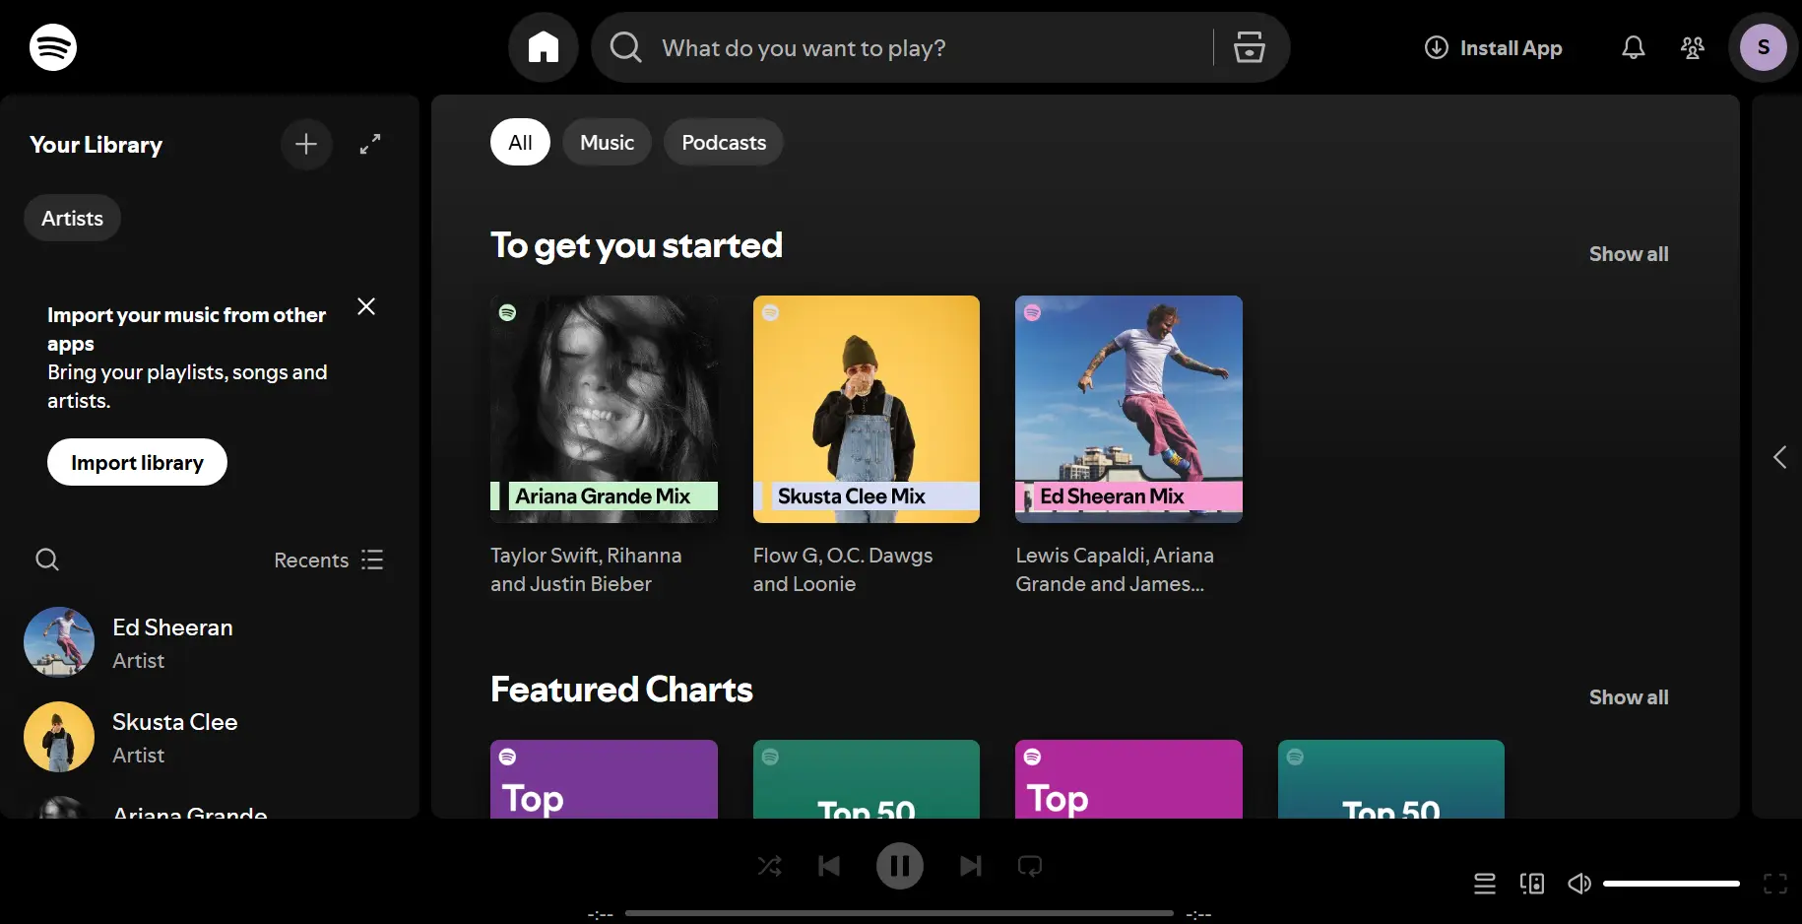Open notifications bell (What's New)
1802x924 pixels.
pos(1634,47)
